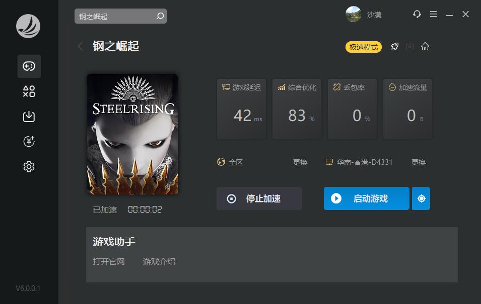This screenshot has height=304, width=481.
Task: Click the Steelrising cover thumbnail
Action: [132, 134]
